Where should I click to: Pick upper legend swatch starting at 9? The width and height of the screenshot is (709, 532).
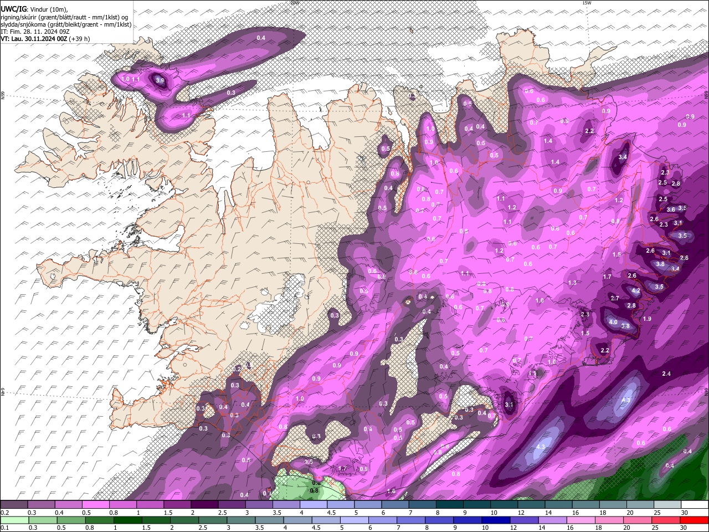[x=477, y=505]
